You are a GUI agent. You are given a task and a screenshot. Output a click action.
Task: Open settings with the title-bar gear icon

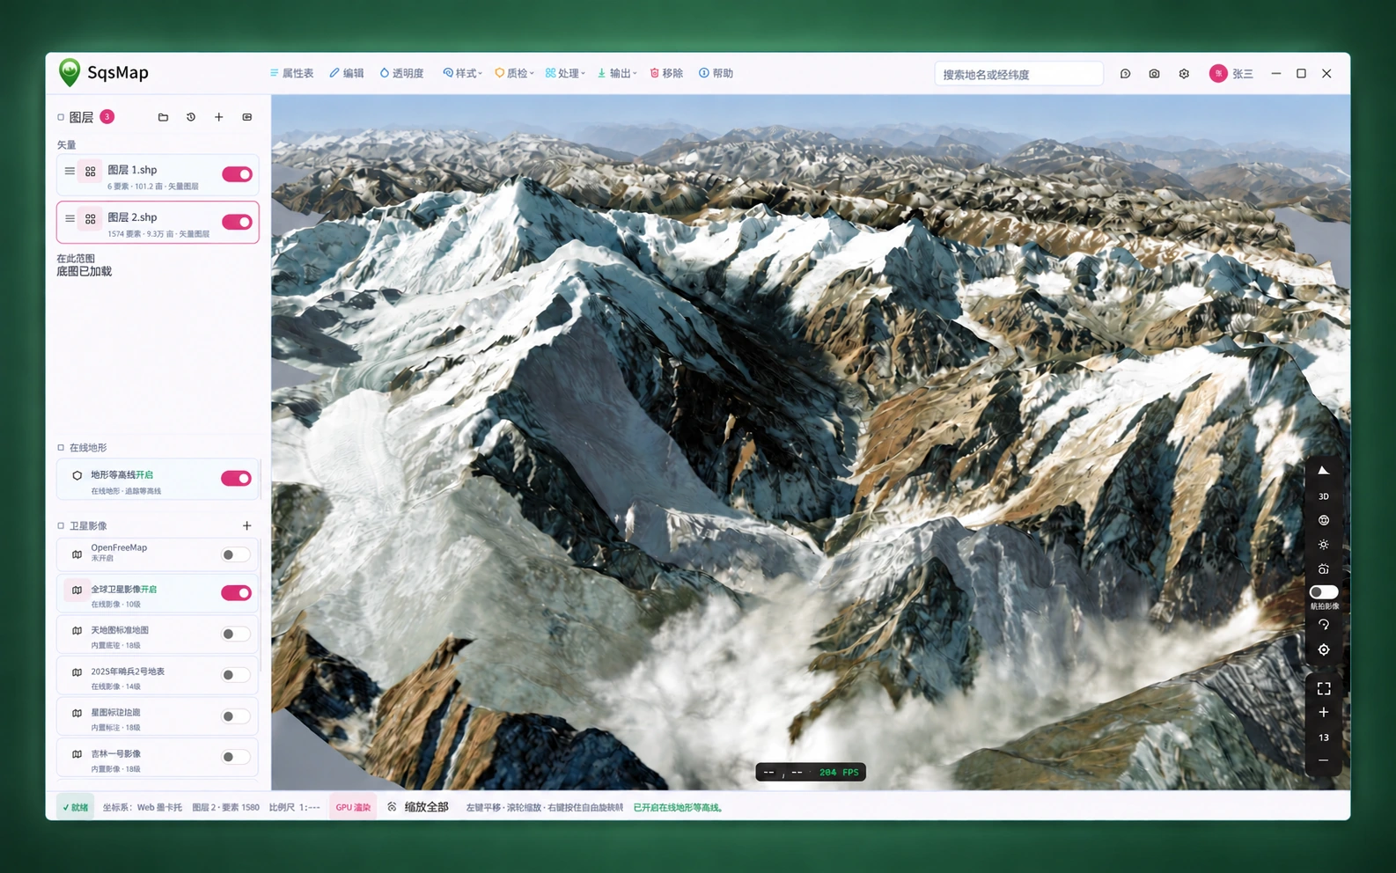1184,74
